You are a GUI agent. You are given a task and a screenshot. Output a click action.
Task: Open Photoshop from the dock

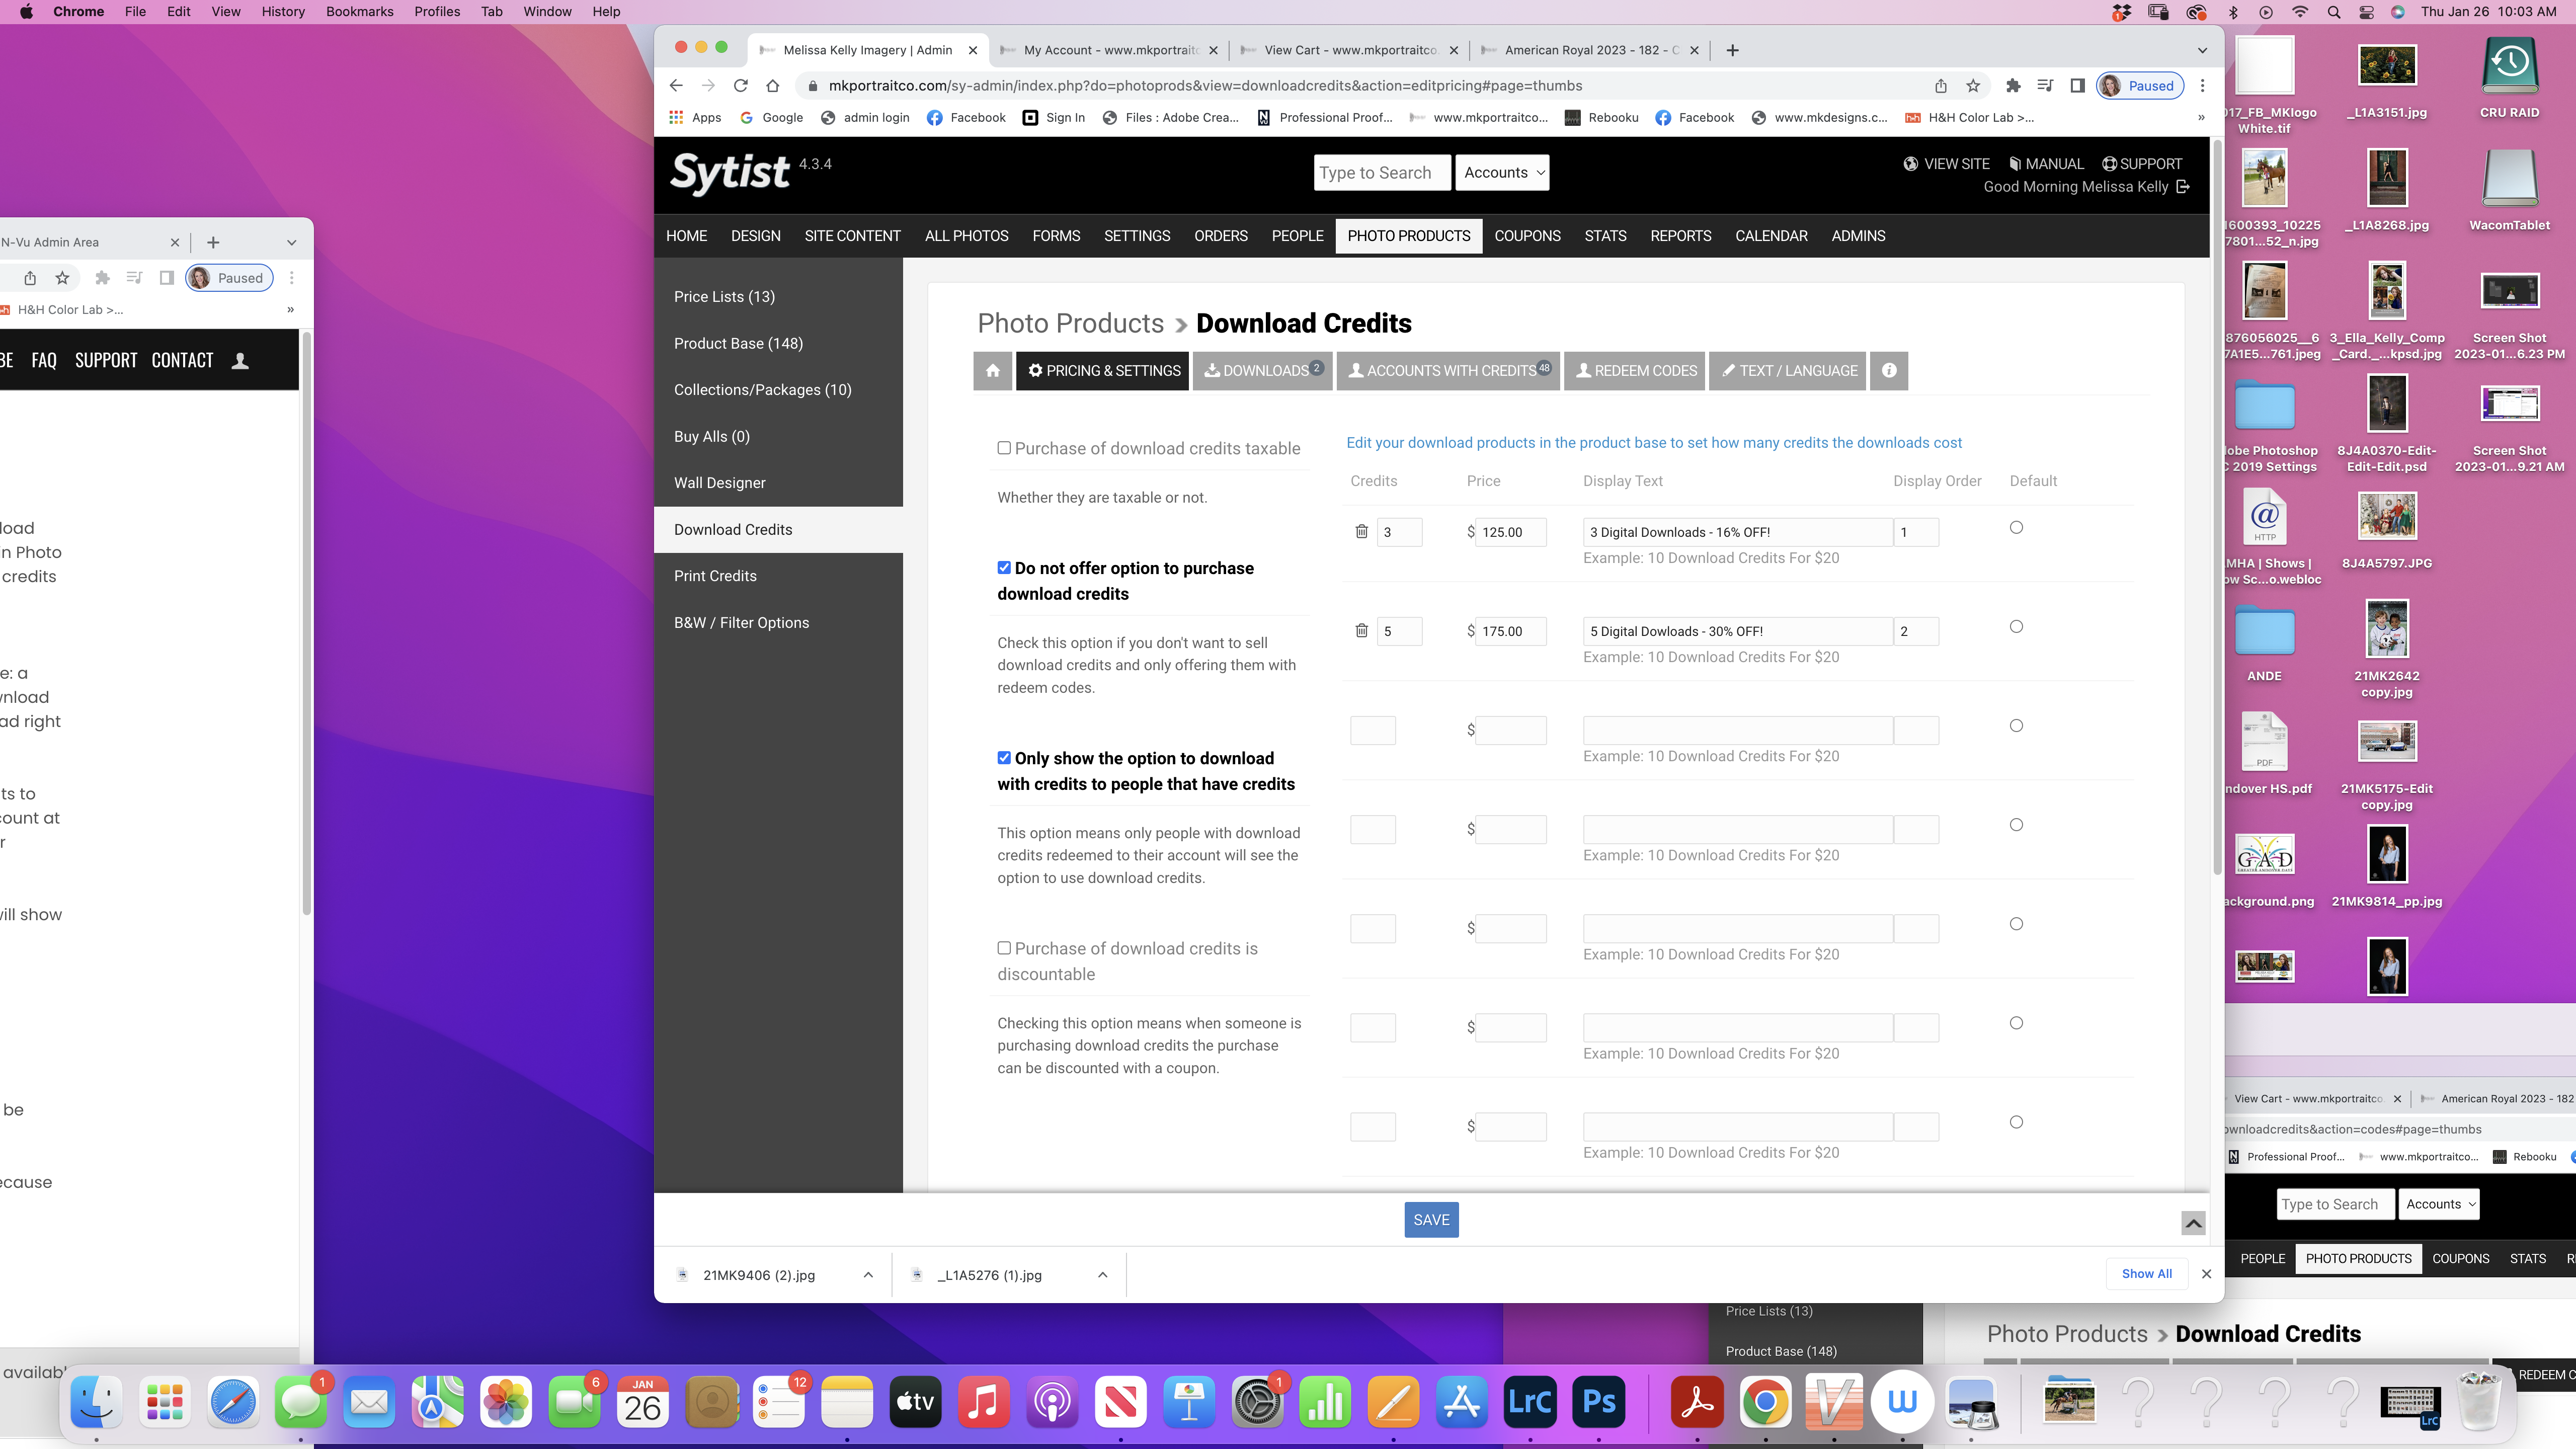(1598, 1402)
